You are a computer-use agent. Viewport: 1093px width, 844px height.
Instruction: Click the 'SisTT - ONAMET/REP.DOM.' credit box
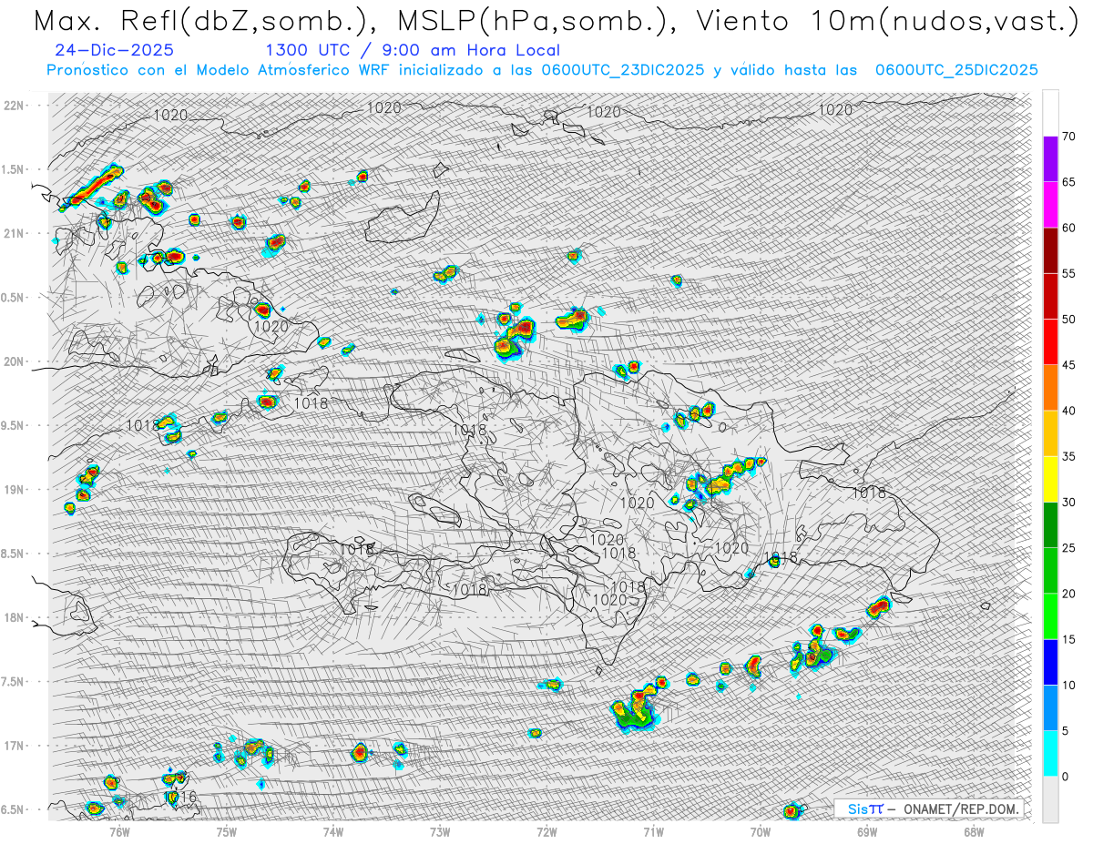[929, 808]
